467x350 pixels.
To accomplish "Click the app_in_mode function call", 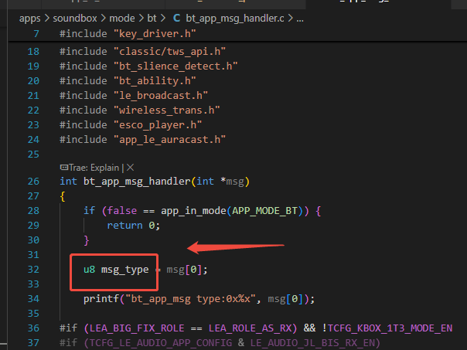I will coord(193,211).
